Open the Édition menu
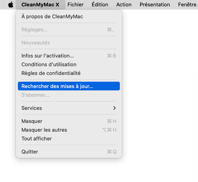Viewport: 198px width, 182px height. click(x=100, y=5)
